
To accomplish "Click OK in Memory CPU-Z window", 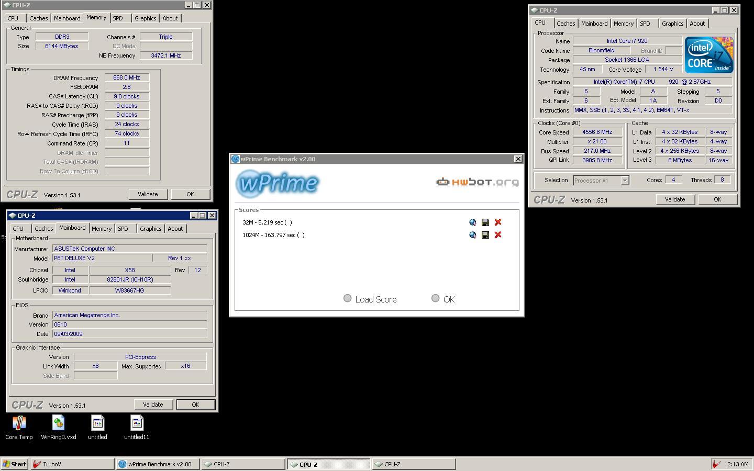I will (x=190, y=194).
